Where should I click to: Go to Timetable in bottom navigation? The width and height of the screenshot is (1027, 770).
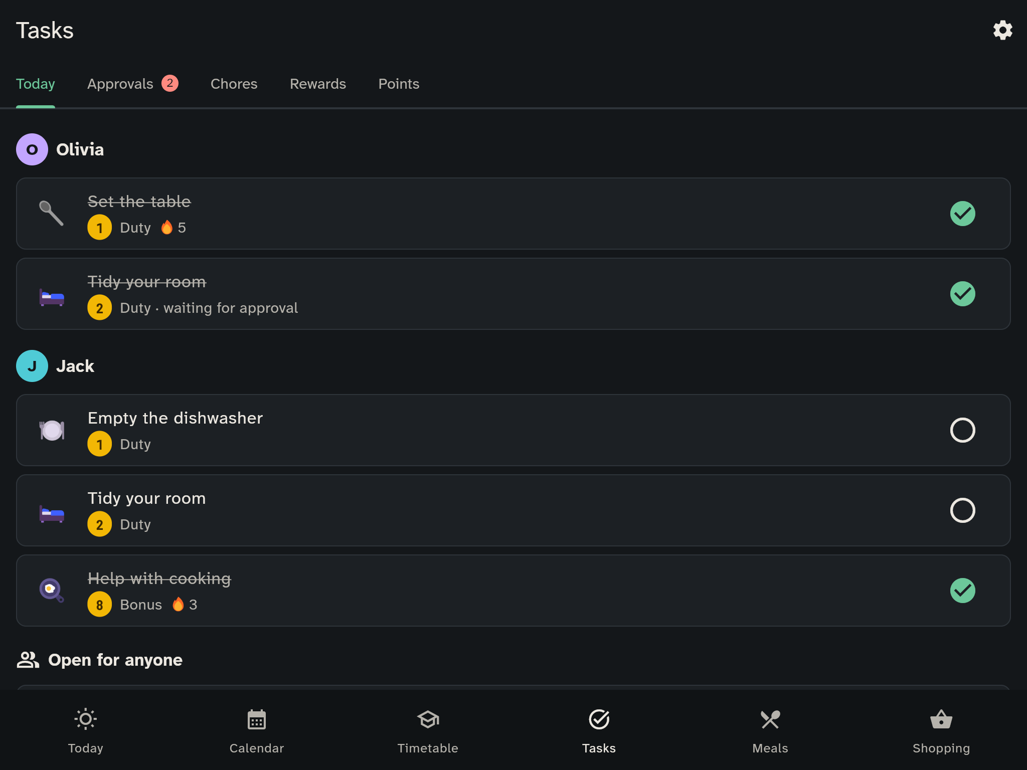click(428, 730)
